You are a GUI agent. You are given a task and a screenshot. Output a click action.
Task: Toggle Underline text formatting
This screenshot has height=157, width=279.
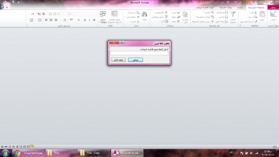click(x=85, y=20)
